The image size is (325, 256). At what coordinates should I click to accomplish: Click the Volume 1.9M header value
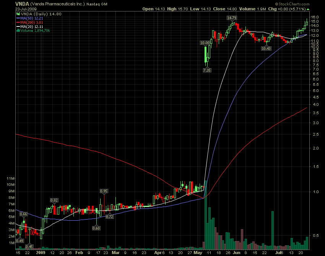253,9
